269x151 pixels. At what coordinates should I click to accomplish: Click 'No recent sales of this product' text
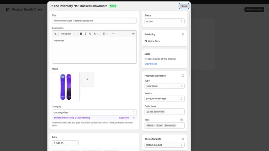pos(160,59)
